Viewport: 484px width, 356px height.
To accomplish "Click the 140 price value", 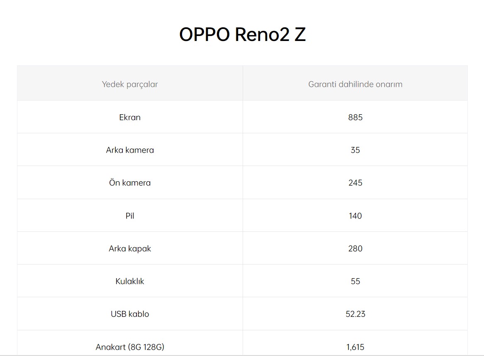I will click(355, 216).
